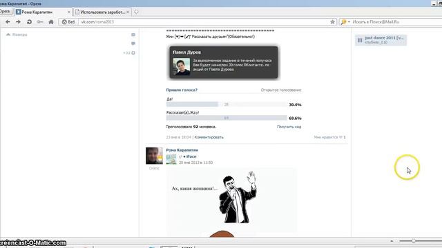442x248 pixels.
Task: Click the Веб security badge in address bar
Action: click(x=68, y=21)
